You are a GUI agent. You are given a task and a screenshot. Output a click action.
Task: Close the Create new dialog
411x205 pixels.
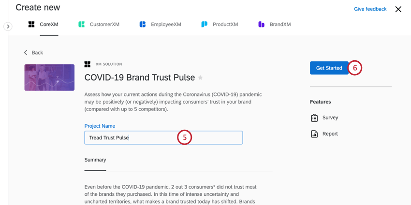click(x=398, y=9)
